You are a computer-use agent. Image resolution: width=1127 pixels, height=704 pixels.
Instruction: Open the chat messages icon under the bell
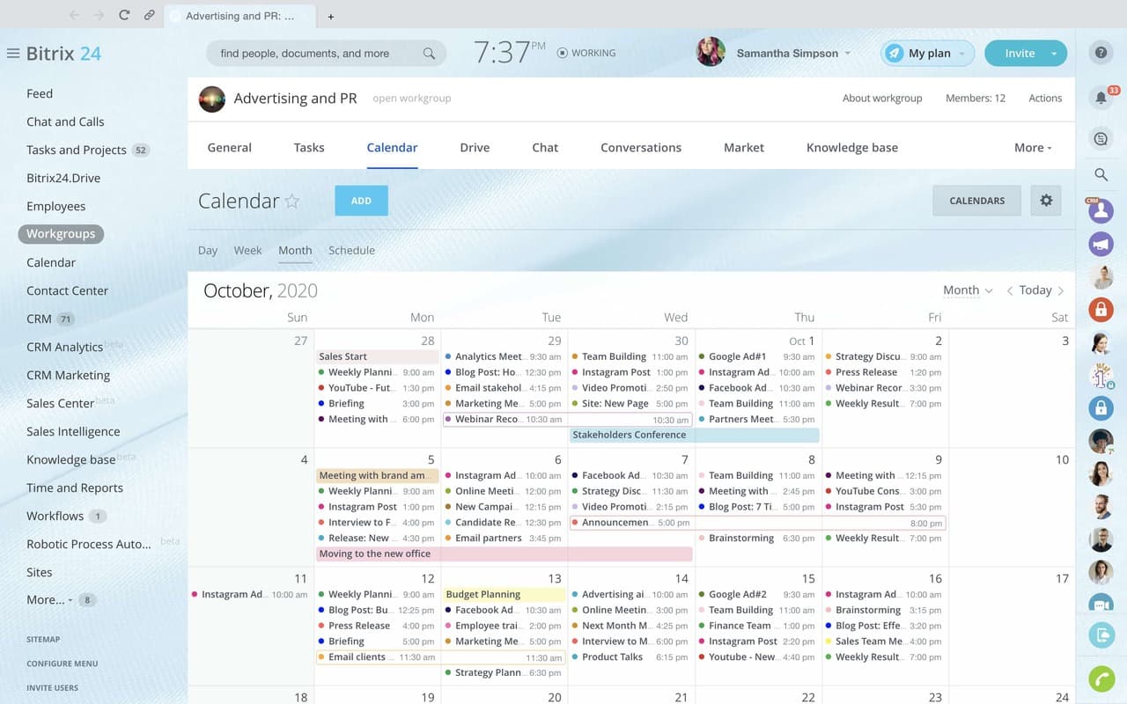coord(1101,138)
